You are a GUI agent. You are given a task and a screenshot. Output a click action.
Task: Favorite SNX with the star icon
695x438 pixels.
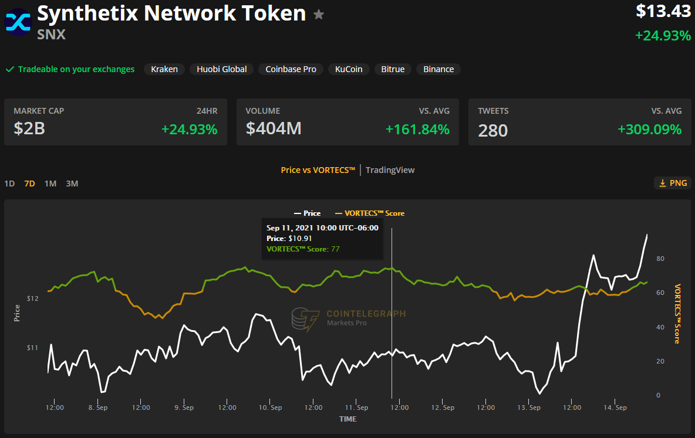[319, 15]
